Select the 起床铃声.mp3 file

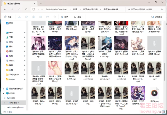55,96
